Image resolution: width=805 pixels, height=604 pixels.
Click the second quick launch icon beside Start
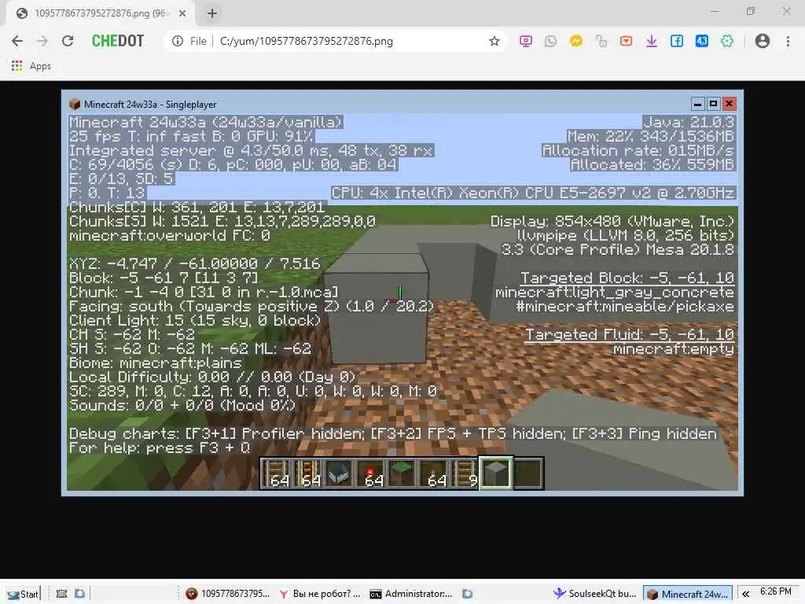(x=79, y=594)
